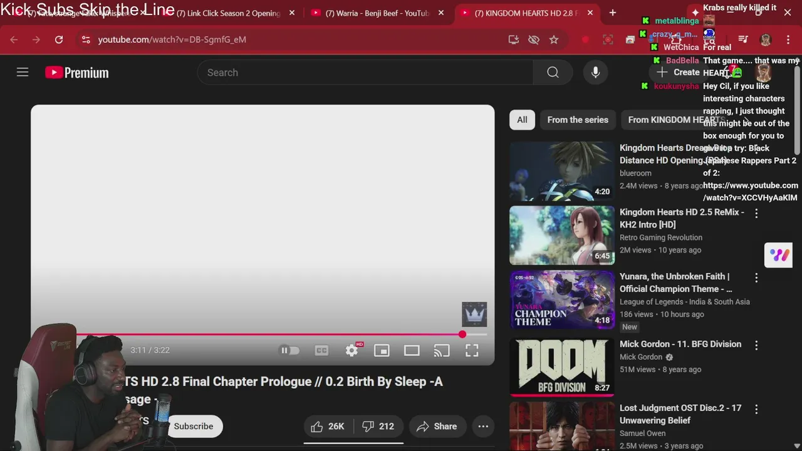Click the eye-slash icon in address bar

(534, 39)
